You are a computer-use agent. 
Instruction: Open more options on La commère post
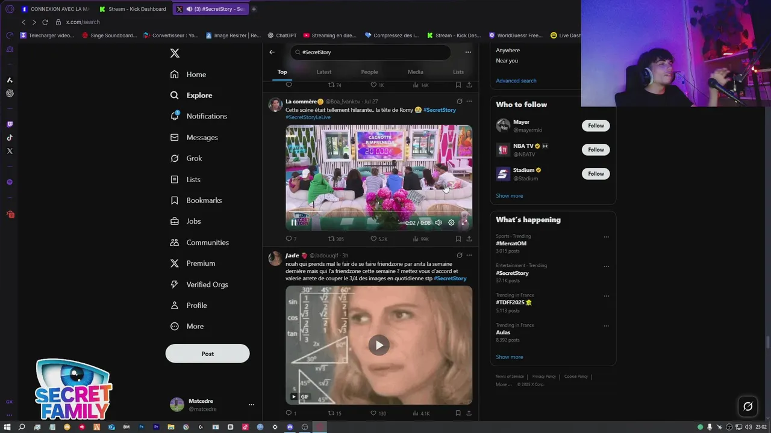[x=469, y=102]
